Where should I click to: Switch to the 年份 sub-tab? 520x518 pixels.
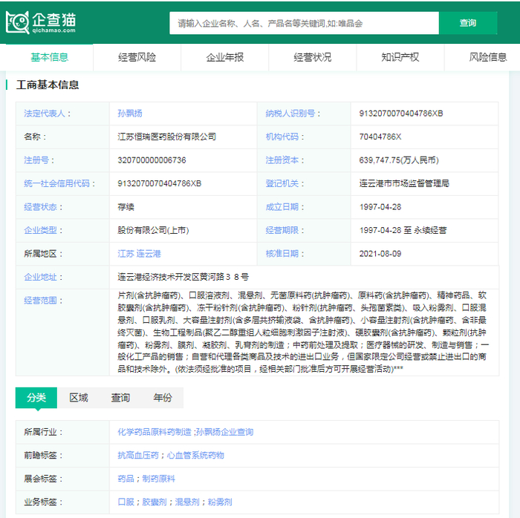tap(162, 398)
